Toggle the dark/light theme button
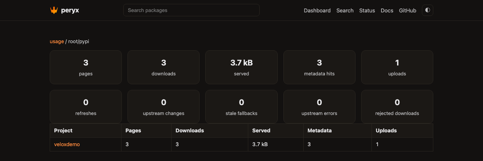This screenshot has height=161, width=483. pyautogui.click(x=428, y=10)
